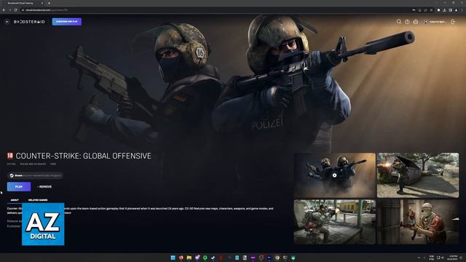
Task: Open File Explorer from the taskbar
Action: pos(189,258)
